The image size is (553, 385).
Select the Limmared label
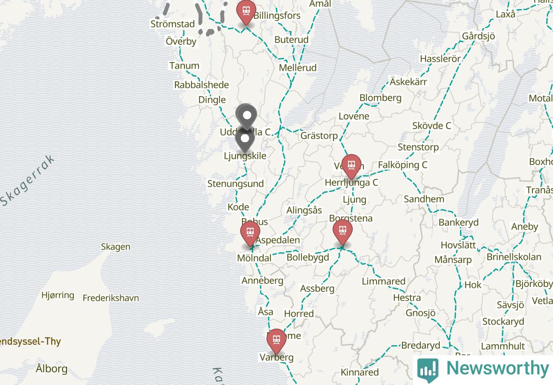point(384,281)
